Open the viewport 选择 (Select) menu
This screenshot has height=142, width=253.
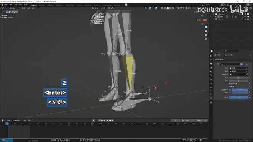[x=28, y=8]
